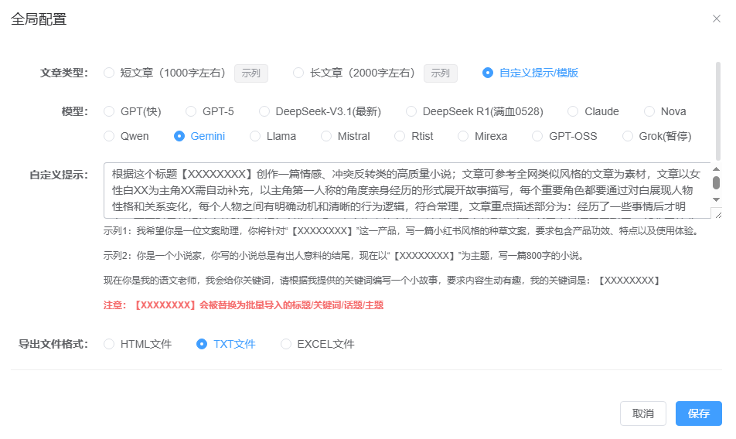Choose 自定义提示/模版 option
Viewport: 736px width, 439px height.
[x=488, y=73]
